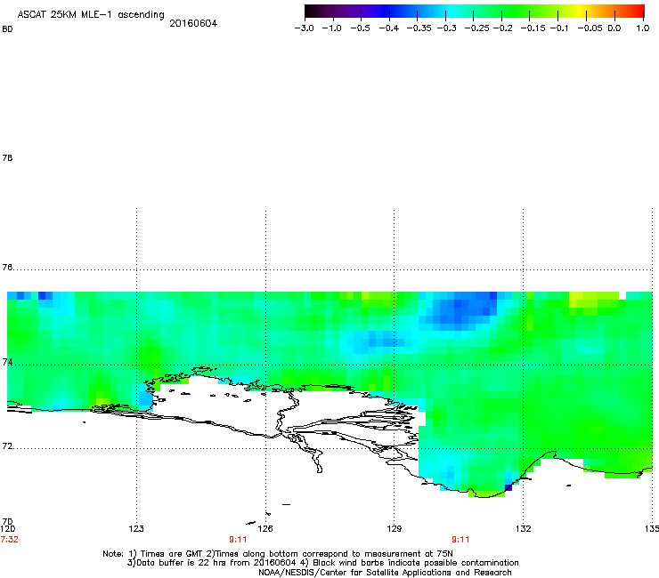Viewport: 659px width, 578px height.
Task: Select the date label 20160604
Action: coord(193,23)
